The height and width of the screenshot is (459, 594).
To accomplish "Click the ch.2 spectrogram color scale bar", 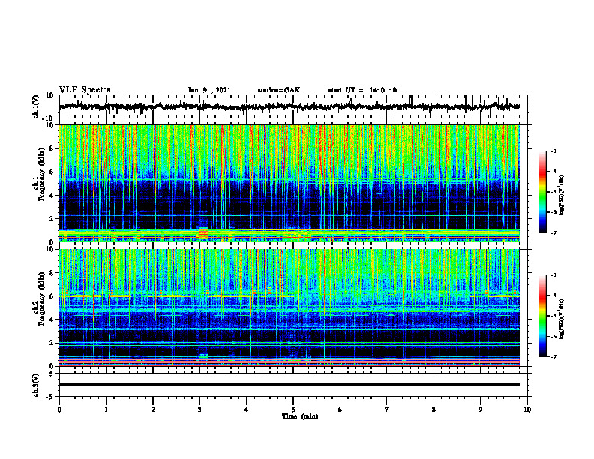I will [542, 316].
